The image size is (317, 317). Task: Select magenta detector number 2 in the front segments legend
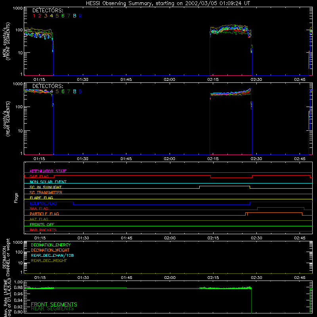point(40,16)
